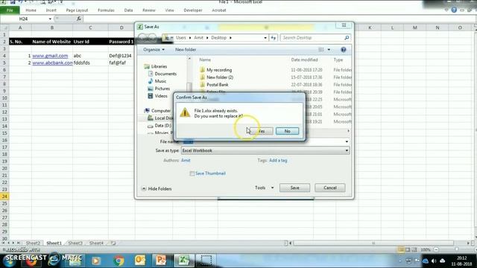Cancel the Save As dialog
The height and width of the screenshot is (268, 477).
pos(329,188)
